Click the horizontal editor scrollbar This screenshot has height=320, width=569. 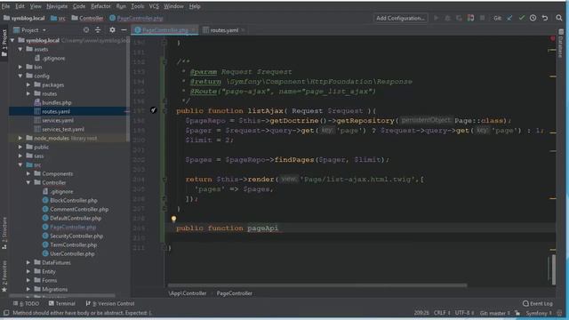click(x=317, y=285)
